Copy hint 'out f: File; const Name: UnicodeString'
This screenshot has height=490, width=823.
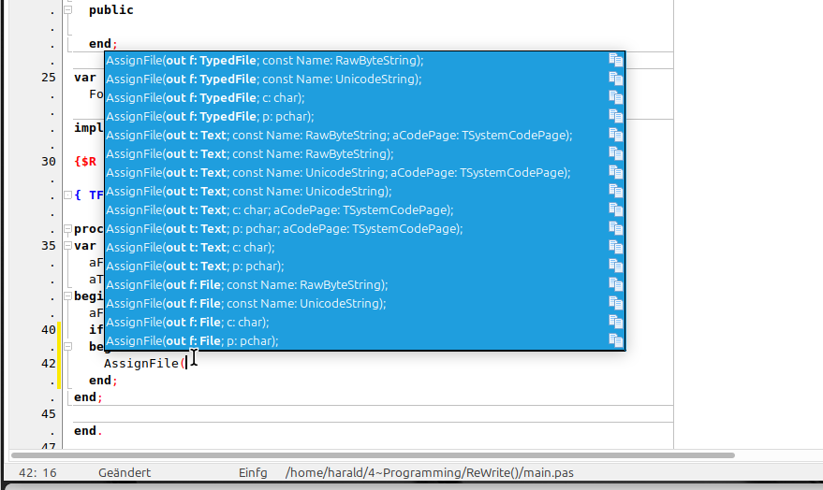616,303
